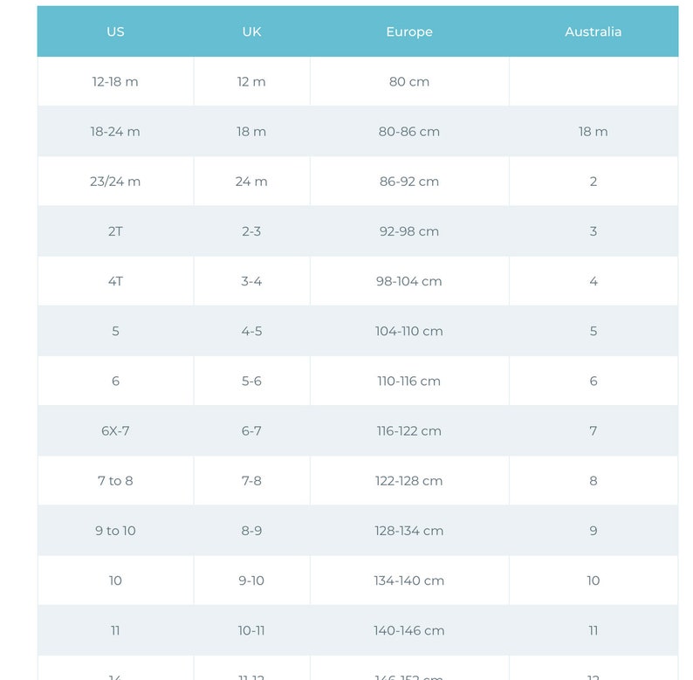Click the 6X-7 US size cell
This screenshot has height=680, width=693.
(115, 430)
